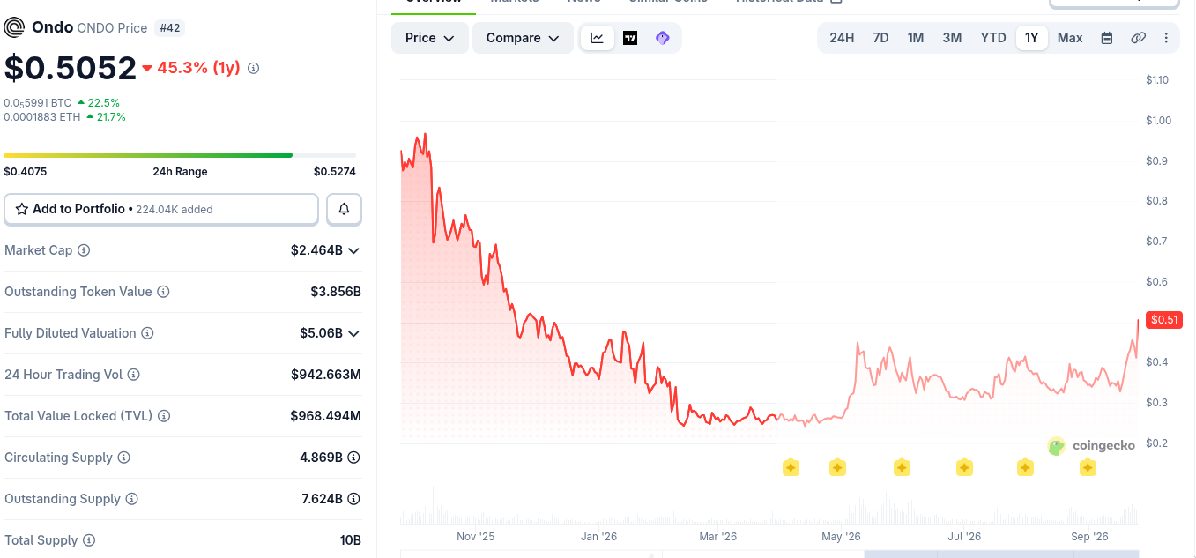1196x558 pixels.
Task: Click the $2.464B market cap value
Action: (x=316, y=250)
